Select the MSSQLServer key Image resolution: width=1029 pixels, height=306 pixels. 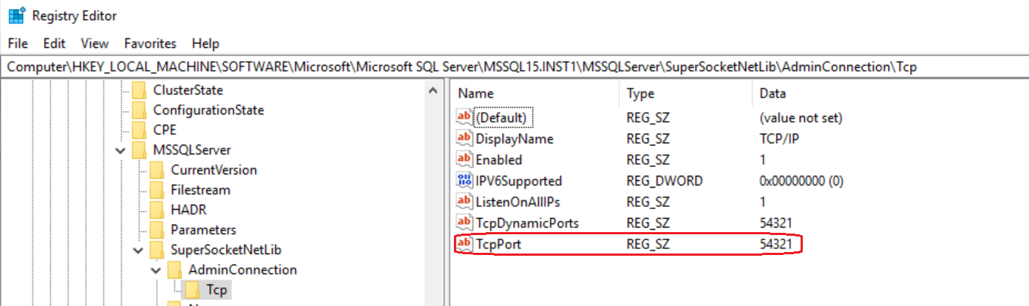pos(191,150)
